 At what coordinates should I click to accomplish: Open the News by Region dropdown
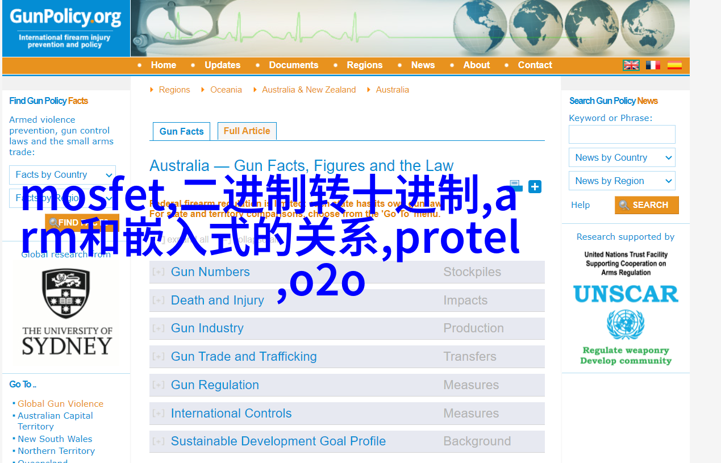click(x=622, y=181)
